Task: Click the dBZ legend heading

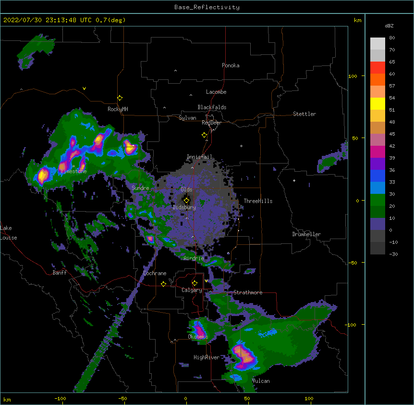Action: [x=389, y=25]
